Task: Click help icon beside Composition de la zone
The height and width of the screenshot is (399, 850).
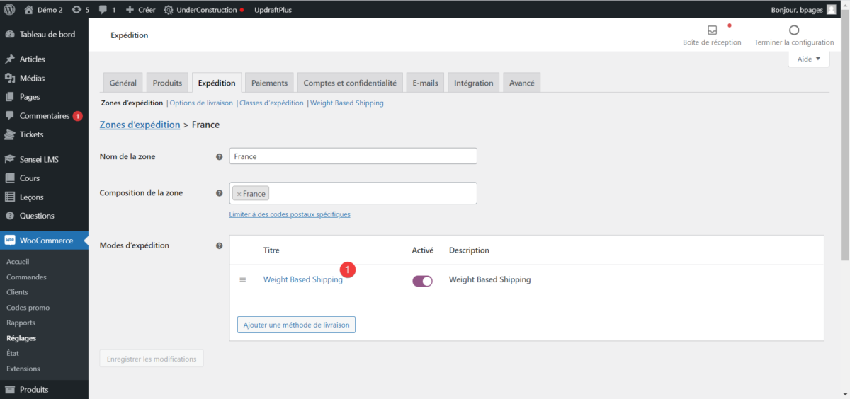Action: (219, 193)
